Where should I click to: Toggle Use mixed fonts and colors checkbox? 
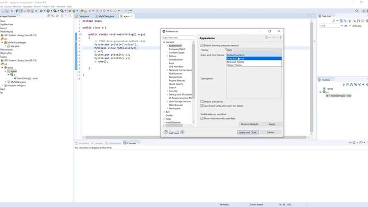click(x=202, y=106)
